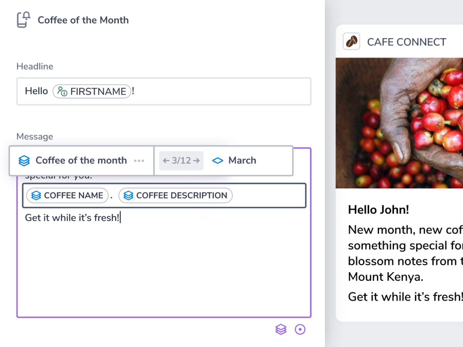Screen dimensions: 463x347
Task: Place cursor after Get it while it's fresh!
Action: pos(120,218)
